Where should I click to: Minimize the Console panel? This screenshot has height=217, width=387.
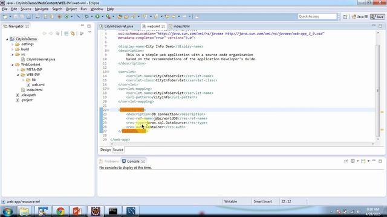pyautogui.click(x=374, y=161)
